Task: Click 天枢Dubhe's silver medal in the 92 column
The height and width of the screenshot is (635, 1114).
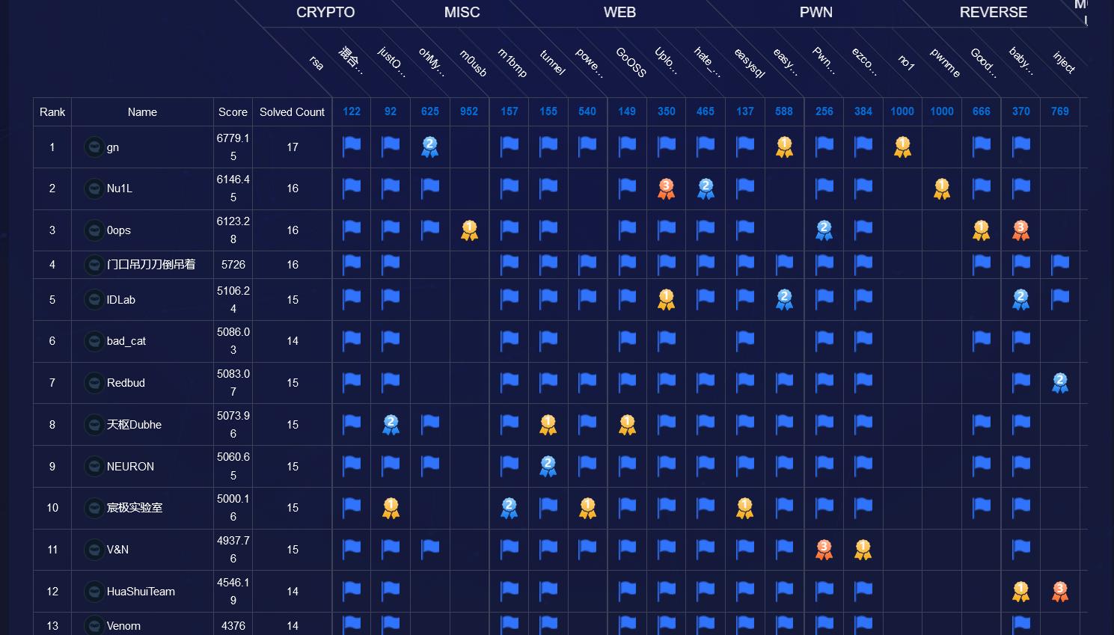Action: coord(391,425)
